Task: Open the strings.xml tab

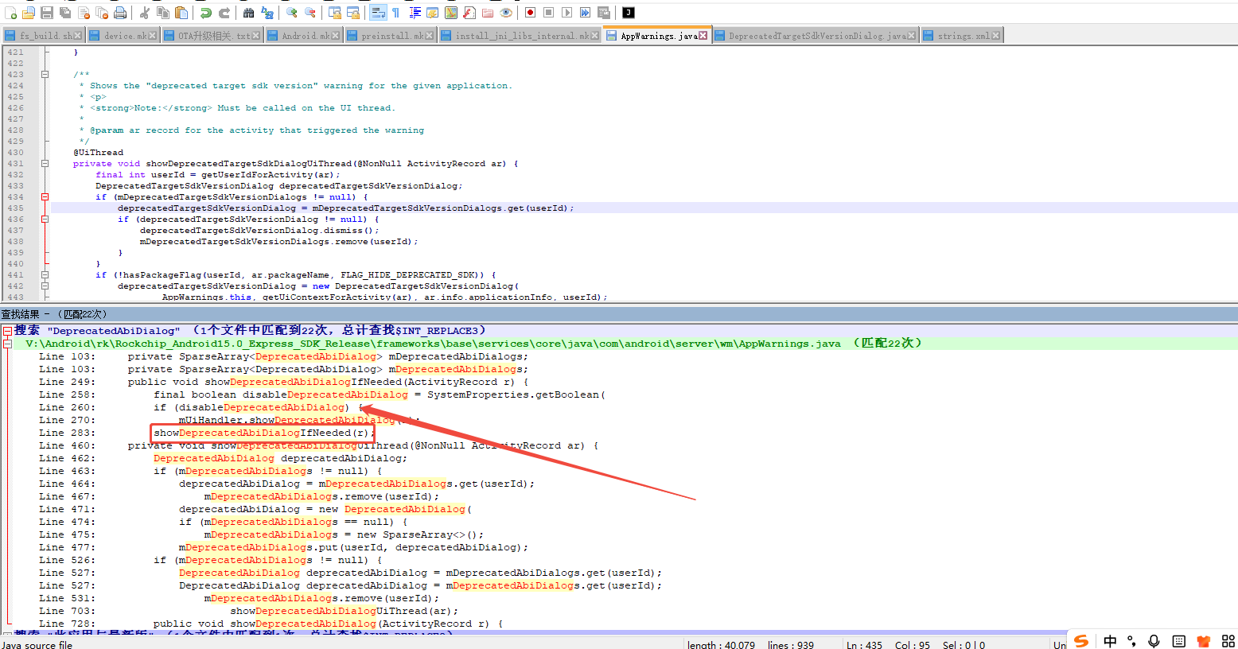Action: tap(962, 36)
